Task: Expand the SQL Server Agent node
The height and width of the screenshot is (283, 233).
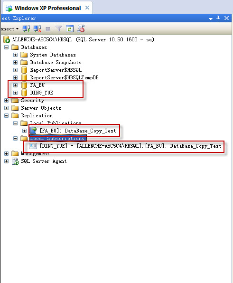Action: click(7, 161)
